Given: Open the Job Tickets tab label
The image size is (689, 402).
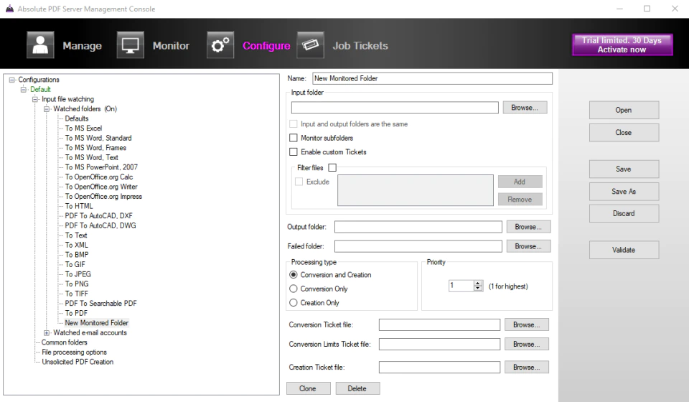Looking at the screenshot, I should (360, 46).
